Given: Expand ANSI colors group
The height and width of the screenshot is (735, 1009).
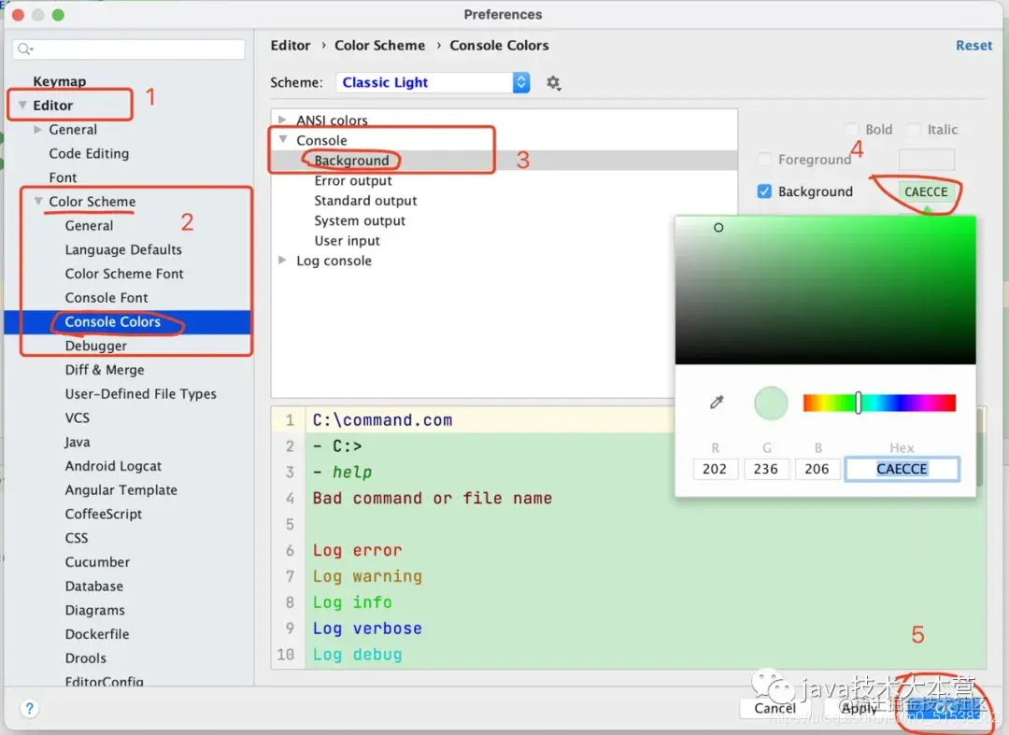Looking at the screenshot, I should pos(282,120).
